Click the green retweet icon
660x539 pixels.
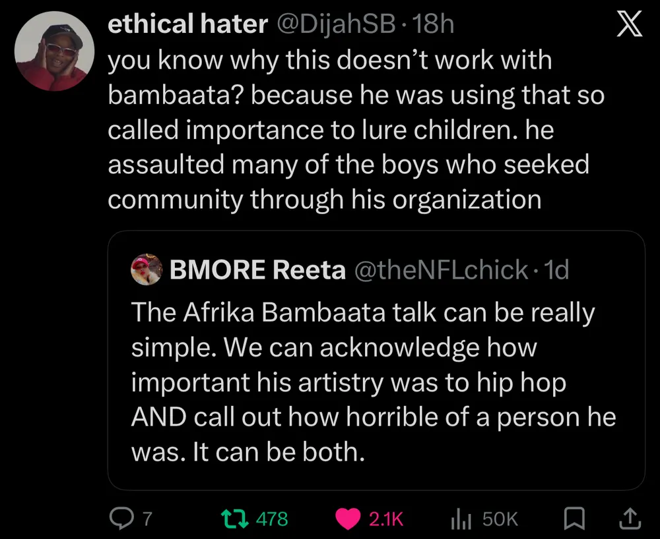[x=237, y=519]
